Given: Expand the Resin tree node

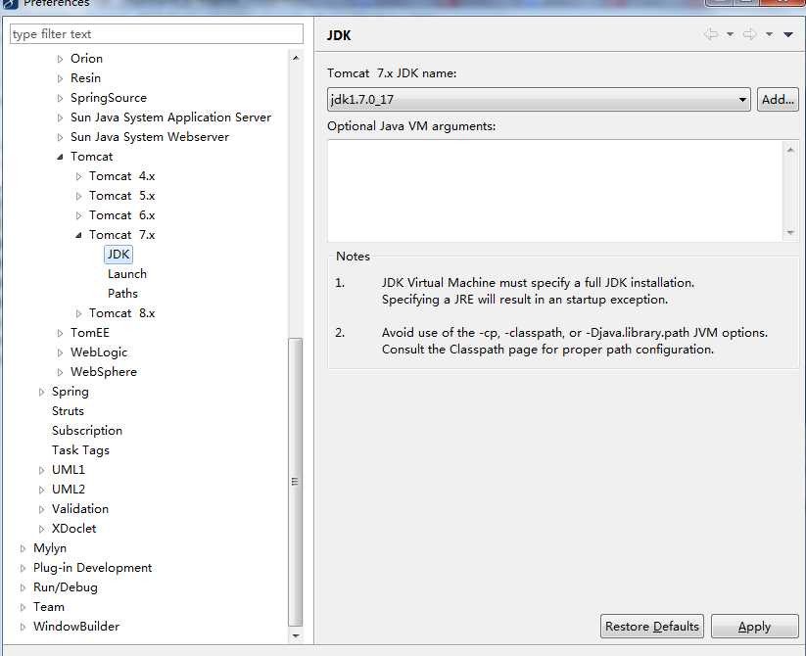Looking at the screenshot, I should 60,78.
